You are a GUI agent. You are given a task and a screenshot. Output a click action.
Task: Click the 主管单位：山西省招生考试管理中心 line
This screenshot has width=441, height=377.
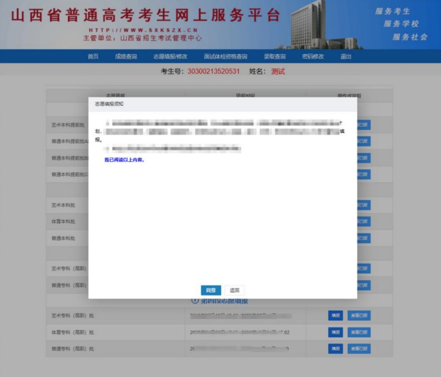click(x=143, y=38)
